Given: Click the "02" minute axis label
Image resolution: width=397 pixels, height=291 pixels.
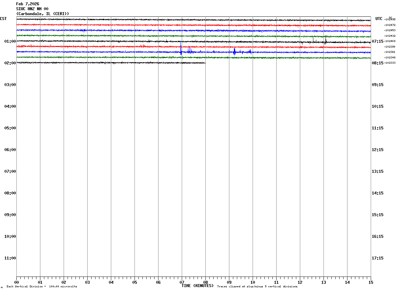Looking at the screenshot, I should point(64,282).
